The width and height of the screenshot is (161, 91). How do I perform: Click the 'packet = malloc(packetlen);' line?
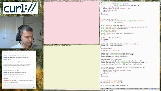click(x=111, y=38)
